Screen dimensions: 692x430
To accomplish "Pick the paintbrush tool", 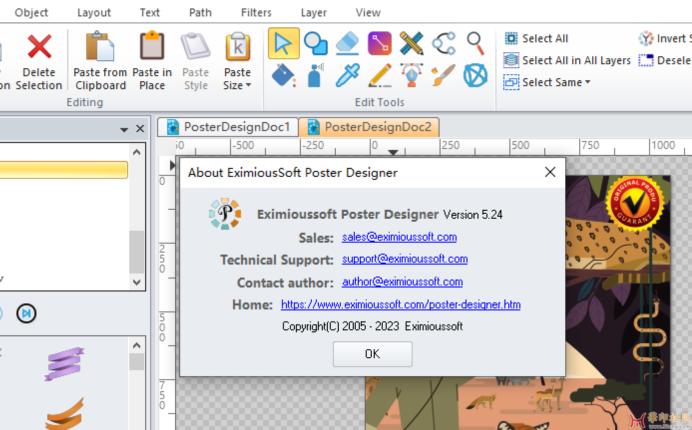I will 444,75.
